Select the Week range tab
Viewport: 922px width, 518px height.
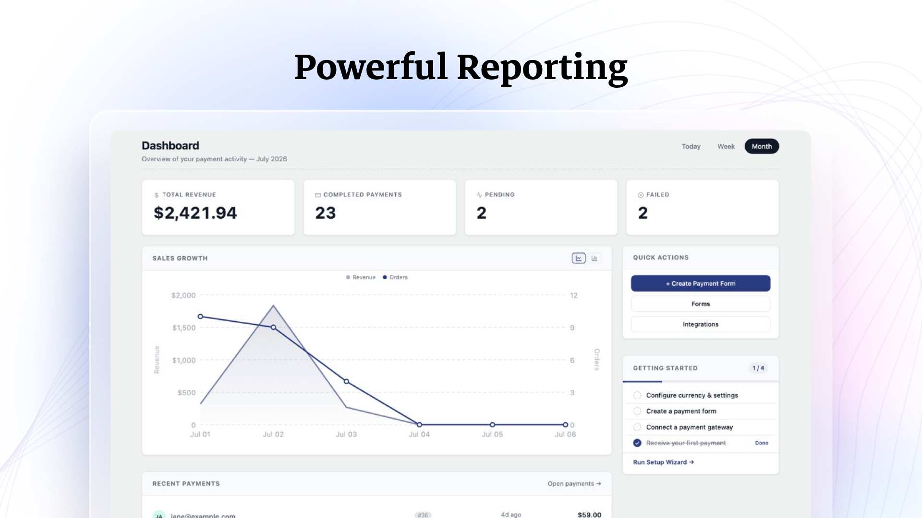tap(726, 146)
